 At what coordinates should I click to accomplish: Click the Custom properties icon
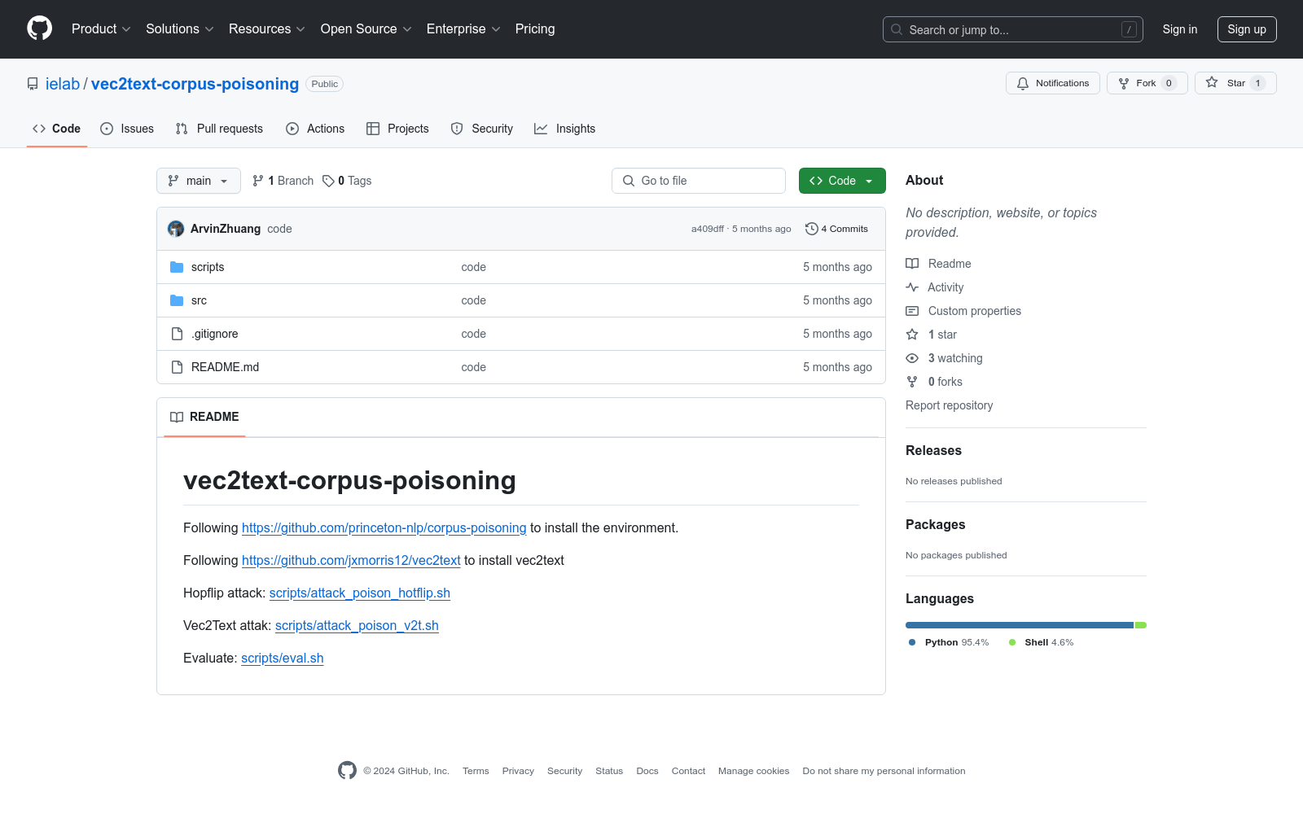tap(912, 311)
